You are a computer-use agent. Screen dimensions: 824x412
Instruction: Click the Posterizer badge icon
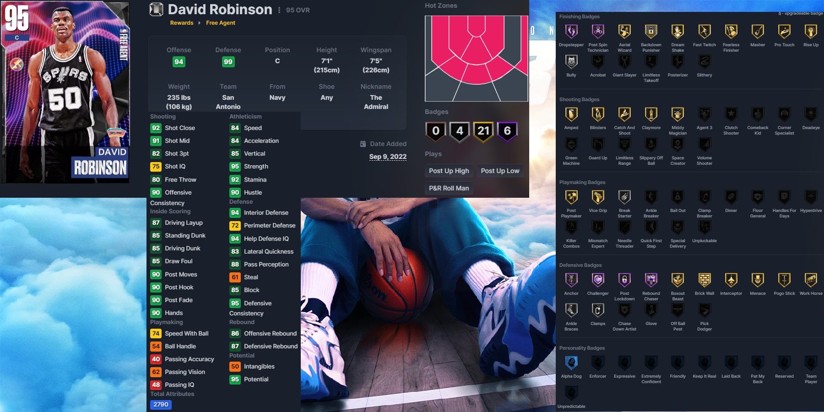pyautogui.click(x=678, y=62)
